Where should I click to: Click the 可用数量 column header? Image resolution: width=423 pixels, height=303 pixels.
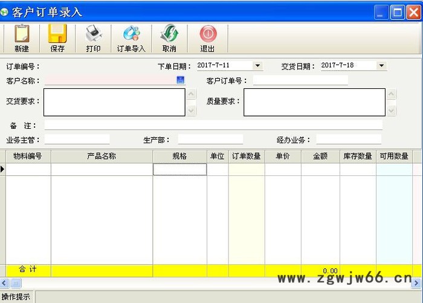click(395, 157)
